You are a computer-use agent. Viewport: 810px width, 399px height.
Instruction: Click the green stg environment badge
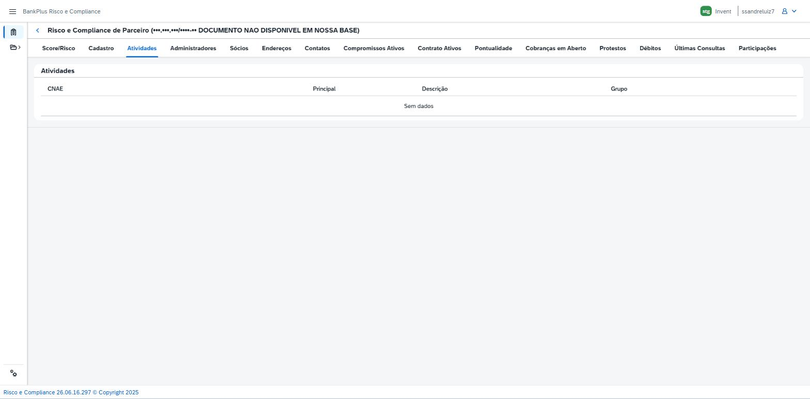pos(706,11)
